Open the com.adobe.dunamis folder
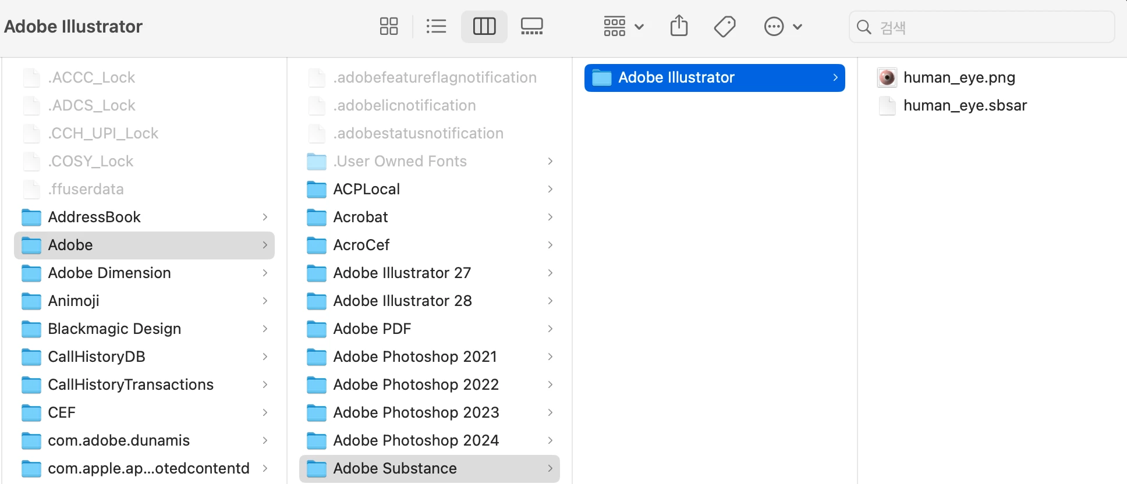 (144, 440)
